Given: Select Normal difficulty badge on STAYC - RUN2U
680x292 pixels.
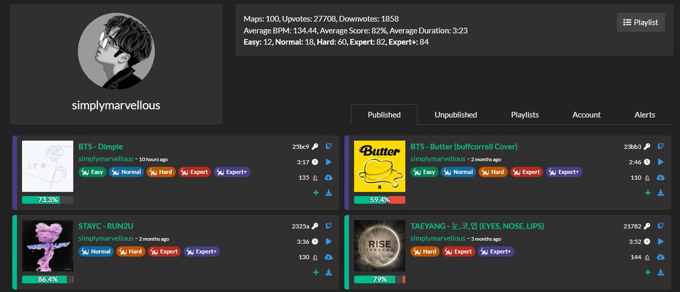Looking at the screenshot, I should (x=96, y=251).
